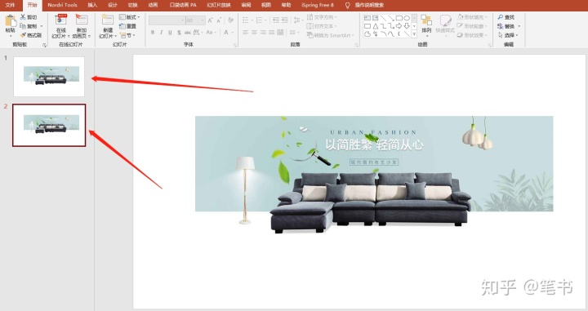Open the Text Direction dropdown
Viewport: 588px width, 311px height.
pos(322,17)
